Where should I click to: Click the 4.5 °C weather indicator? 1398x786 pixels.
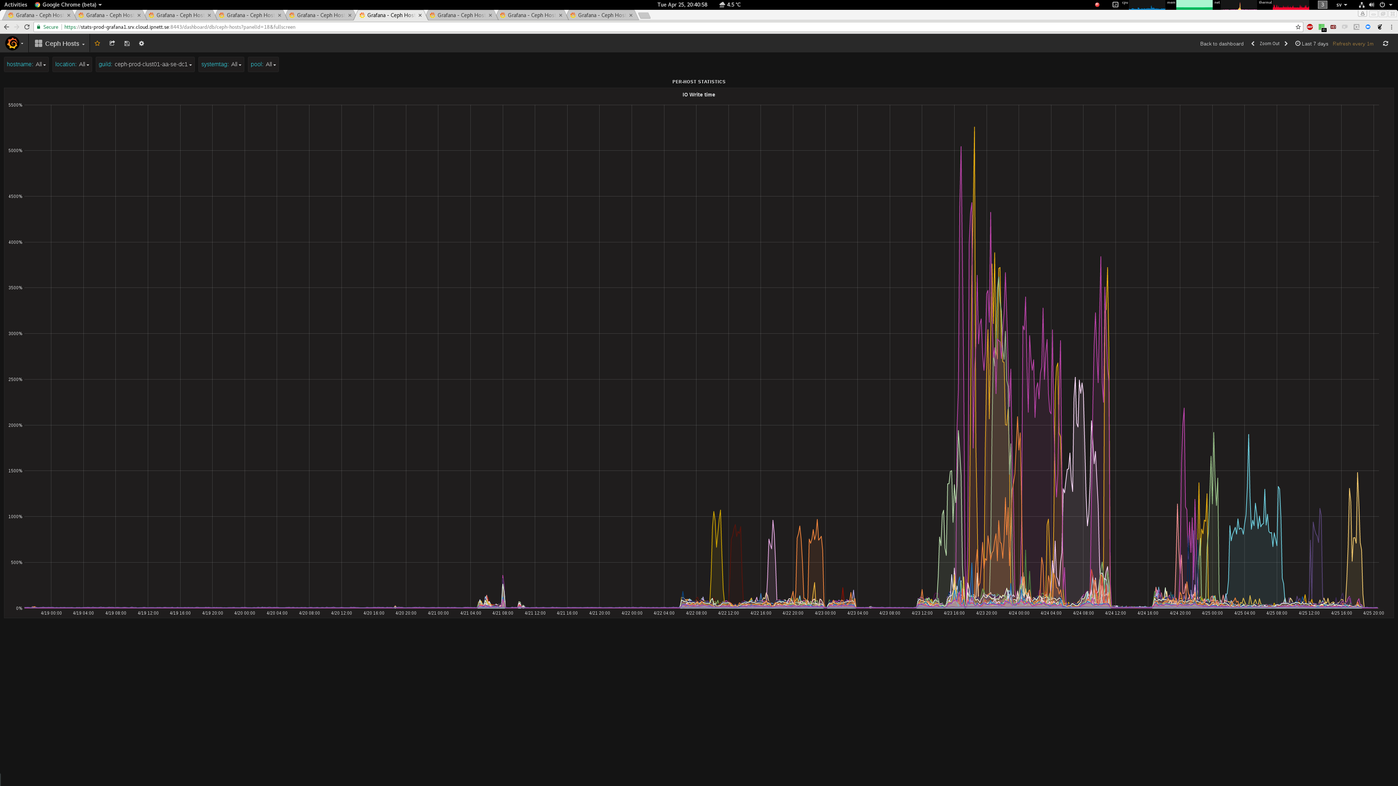coord(730,4)
